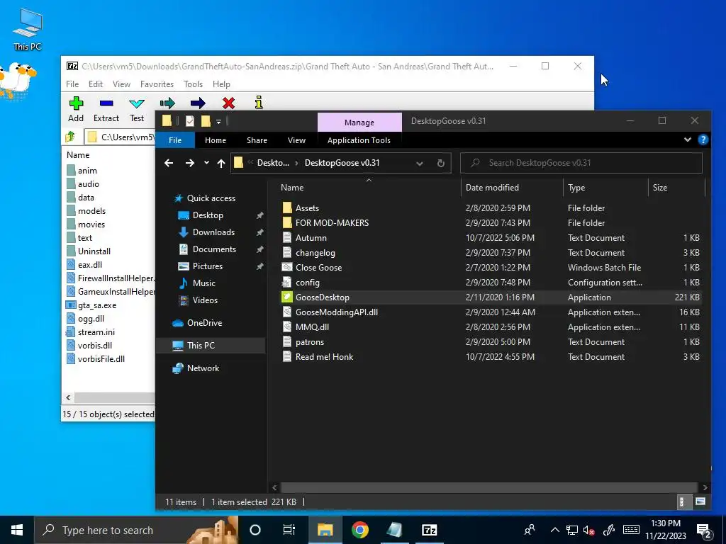Open the Home ribbon tab

click(216, 140)
